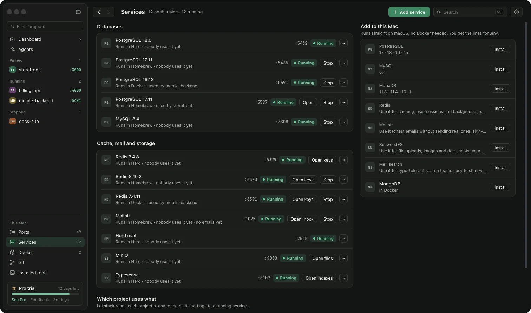The height and width of the screenshot is (313, 531).
Task: Click the MA icon beside MariaDB
Action: (370, 89)
